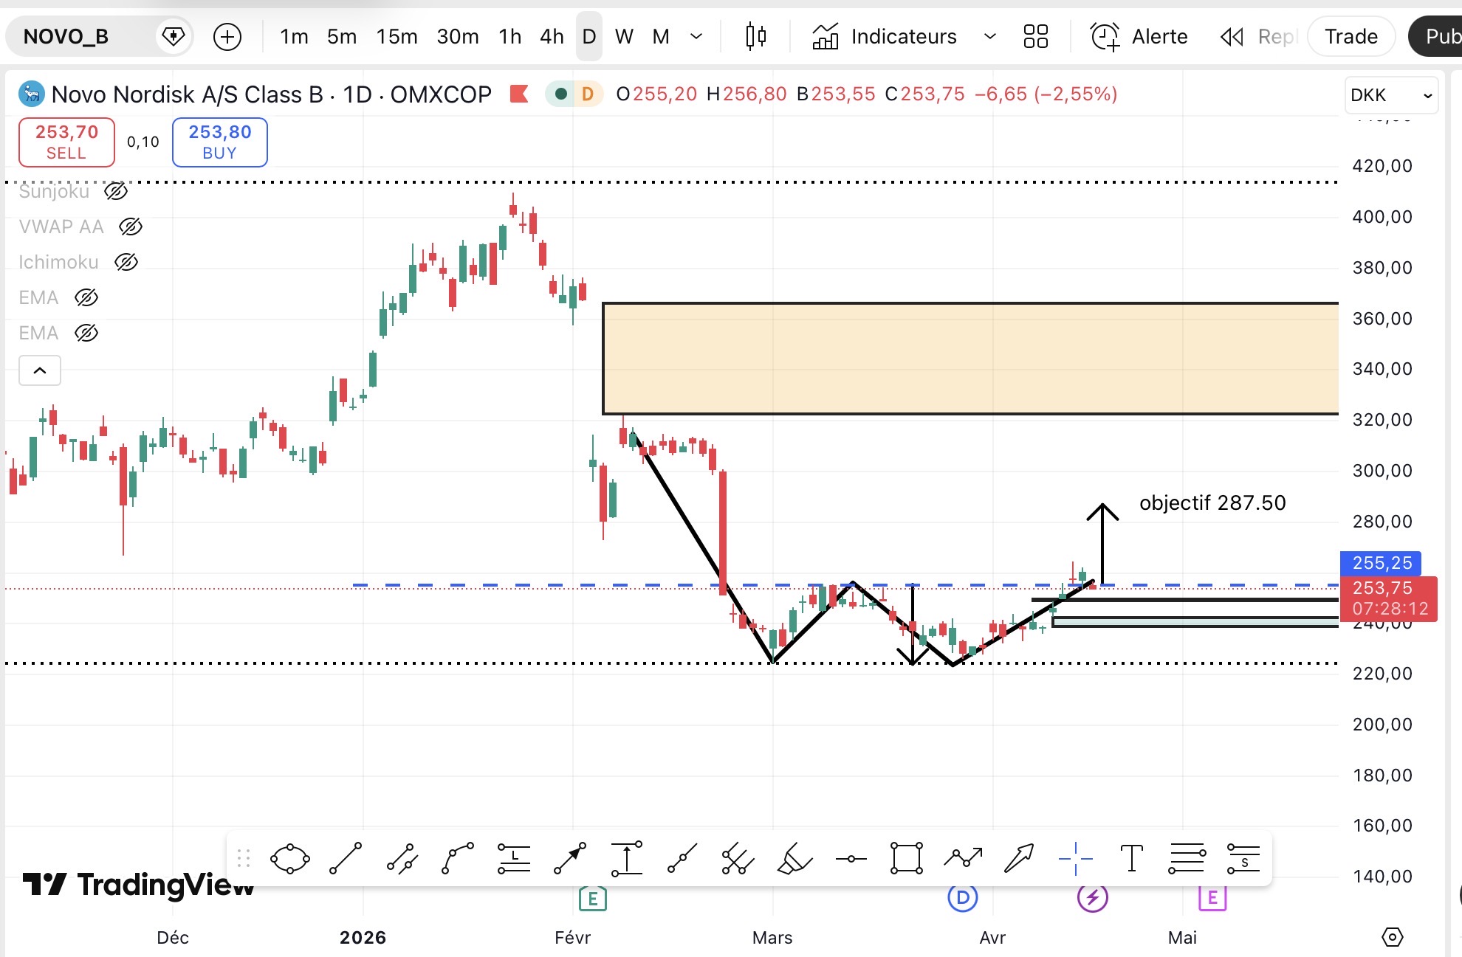1462x957 pixels.
Task: Open chart settings gear icon
Action: [x=1392, y=937]
